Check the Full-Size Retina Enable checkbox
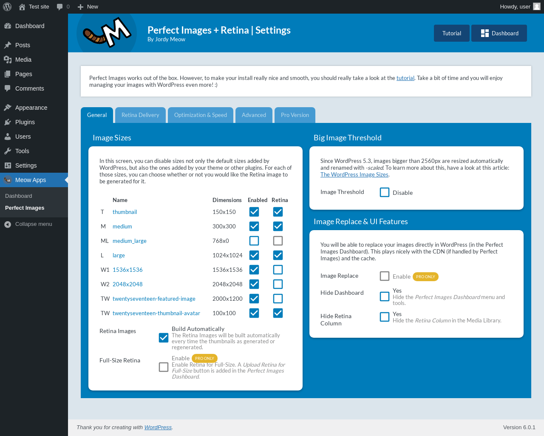 [x=164, y=367]
